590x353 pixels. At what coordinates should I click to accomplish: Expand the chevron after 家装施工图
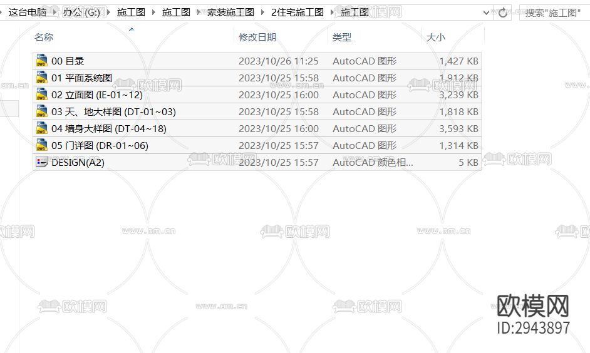tap(262, 13)
